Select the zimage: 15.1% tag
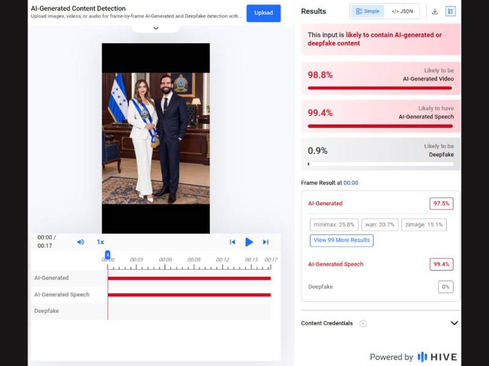 coord(424,224)
